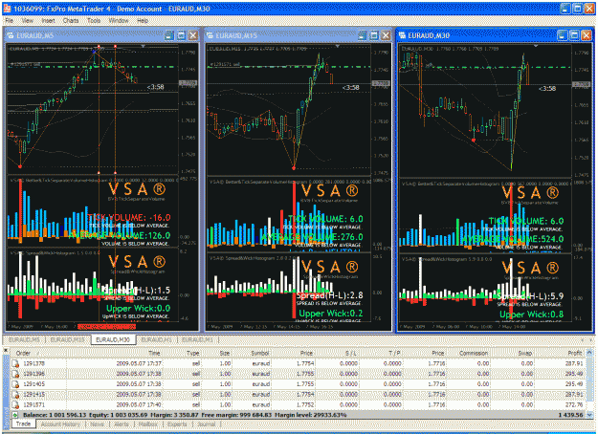598x434 pixels.
Task: Sort orders by the S / L column header
Action: (x=337, y=353)
